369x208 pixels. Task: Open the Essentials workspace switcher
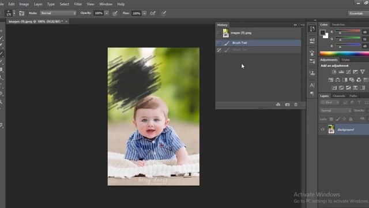pos(358,13)
